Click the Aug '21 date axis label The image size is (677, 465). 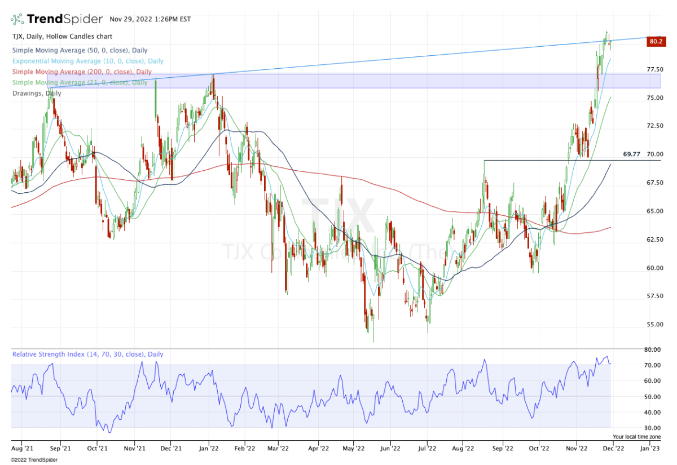[x=22, y=449]
